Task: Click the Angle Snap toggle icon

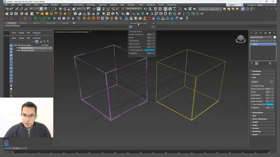Action: coord(108,9)
